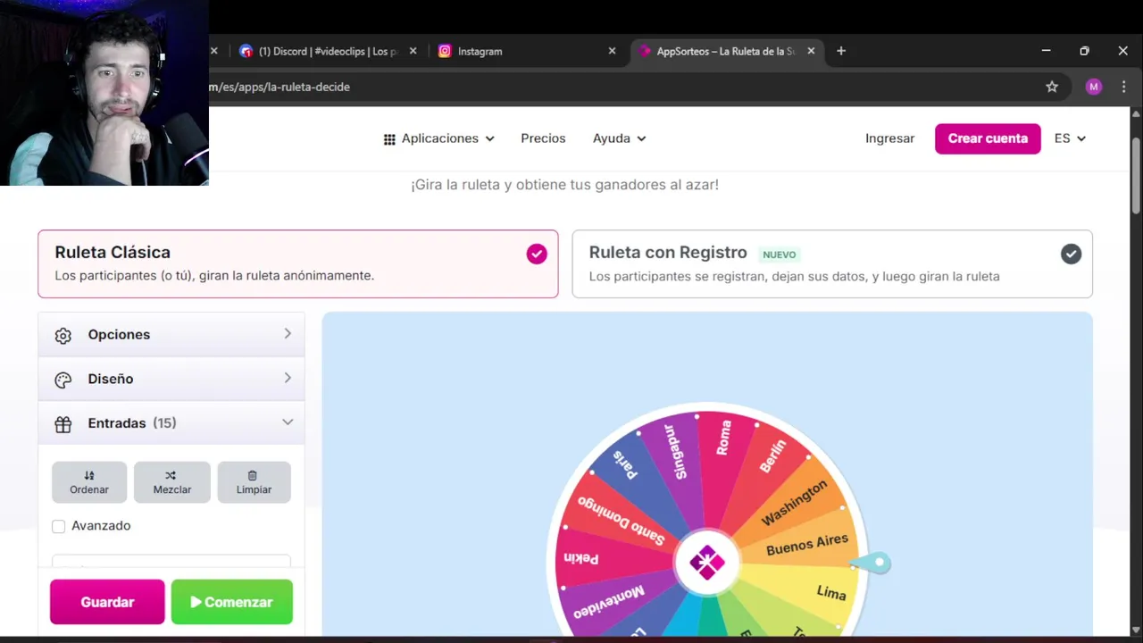Click Ingresar to log in

pyautogui.click(x=889, y=138)
